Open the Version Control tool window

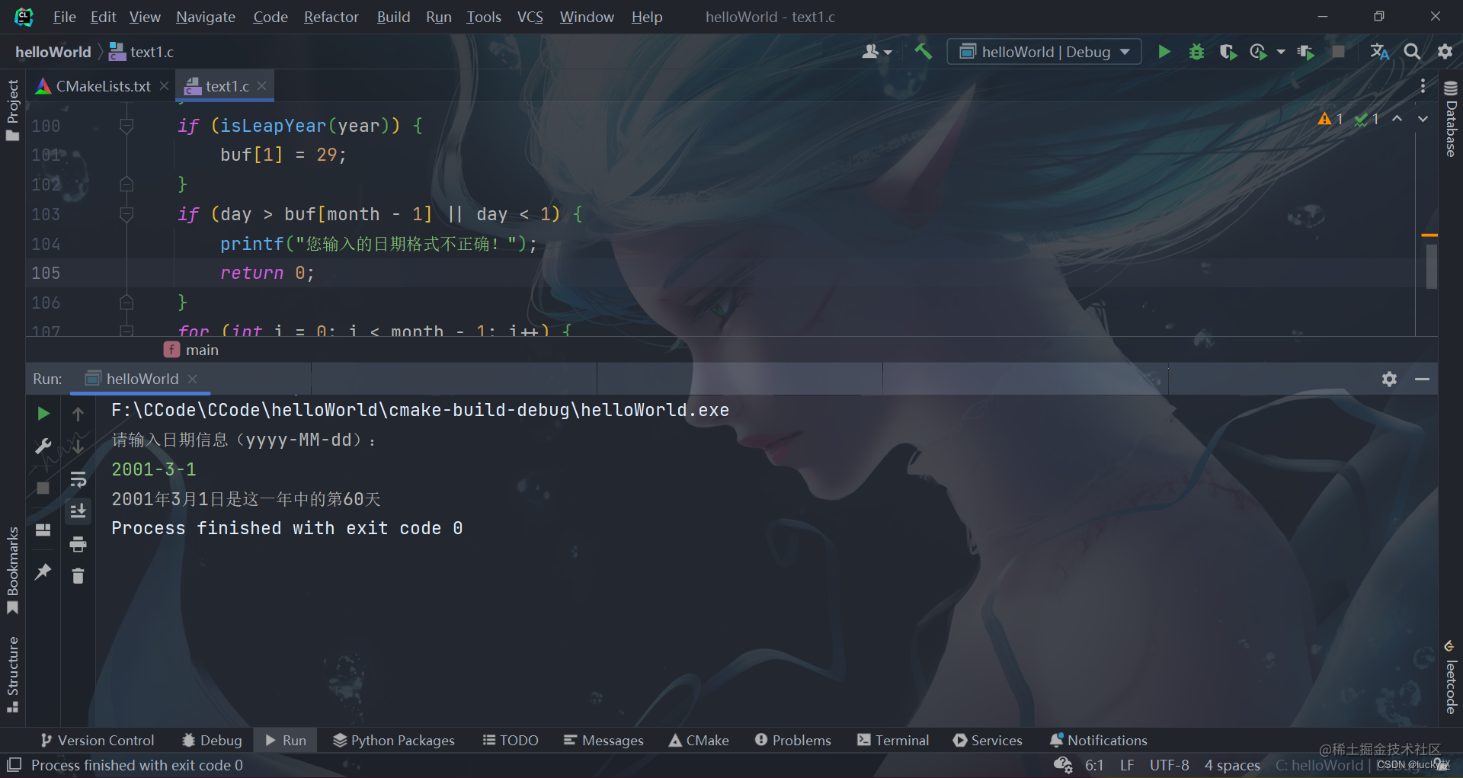click(x=97, y=740)
